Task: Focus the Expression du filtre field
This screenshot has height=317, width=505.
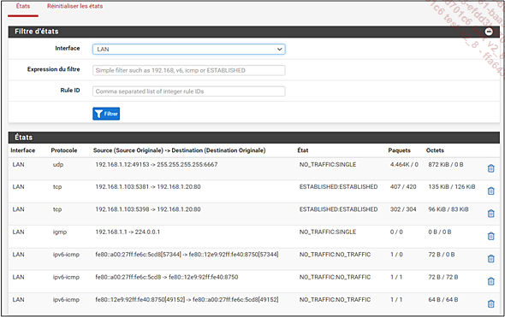Action: coord(188,70)
